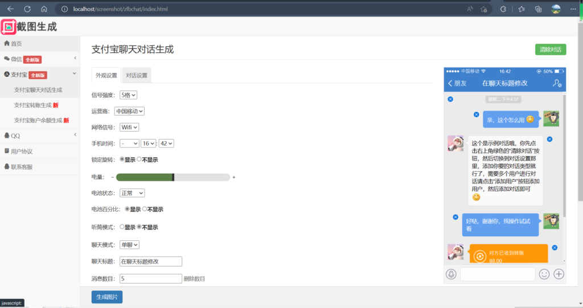Go back with the browser back arrow

10,9
